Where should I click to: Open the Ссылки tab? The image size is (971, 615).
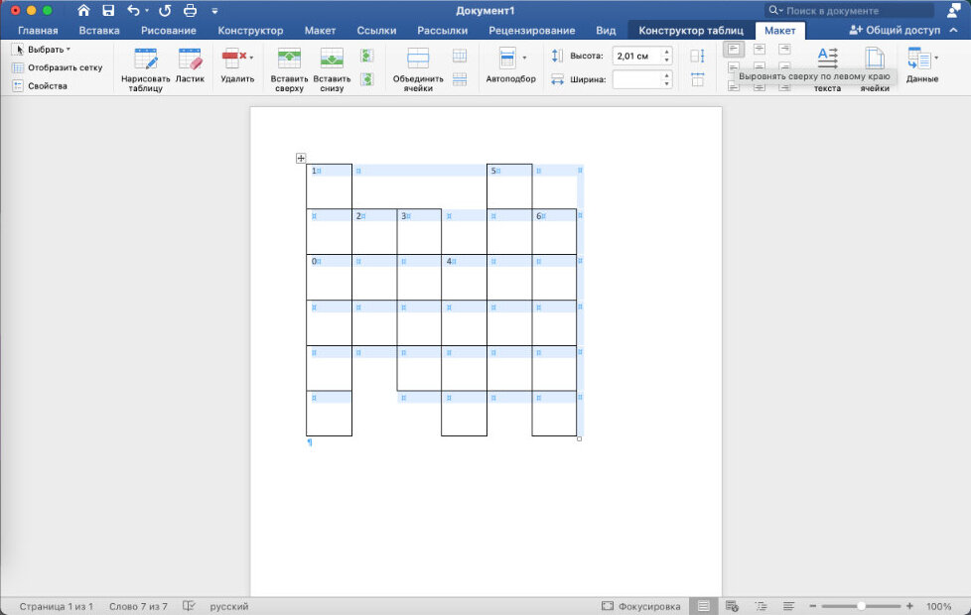coord(376,31)
